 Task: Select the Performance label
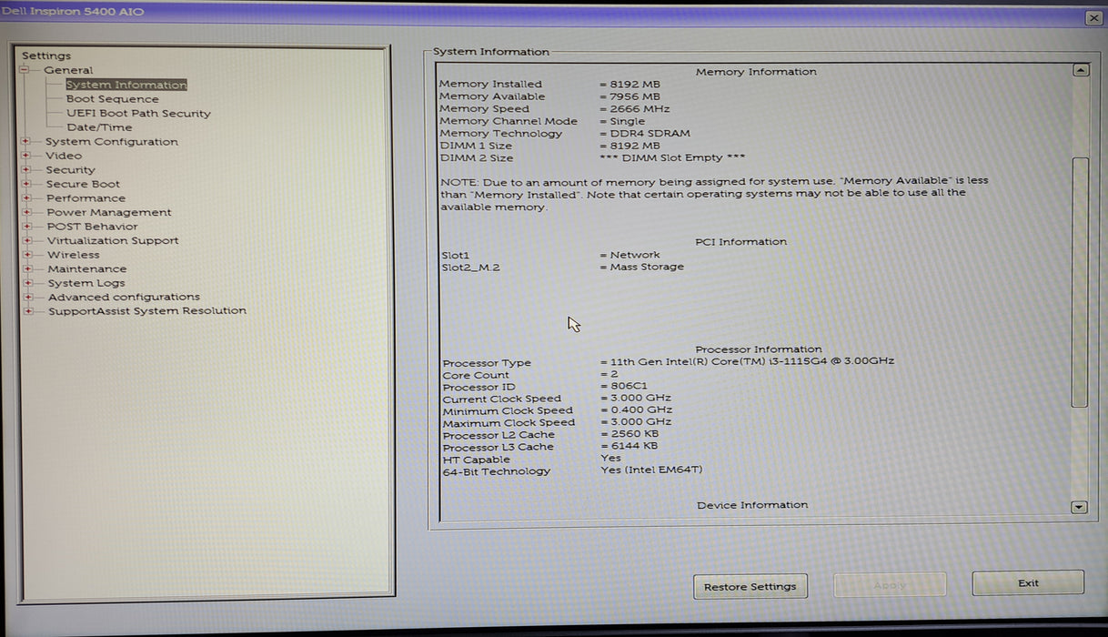click(x=86, y=197)
